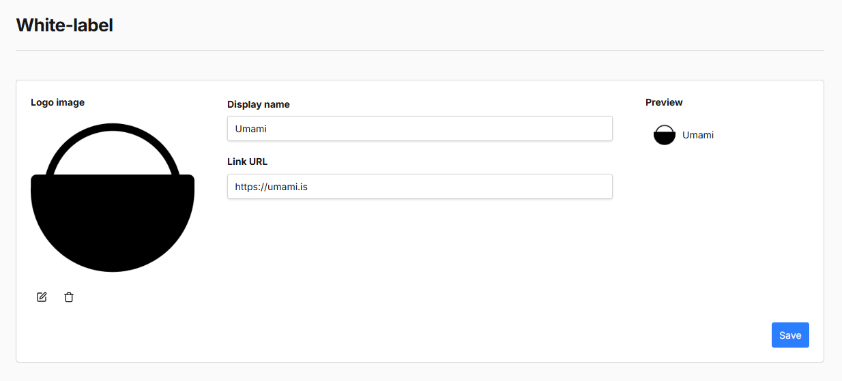Click the small Umami logo in Preview
842x381 pixels.
(x=664, y=135)
